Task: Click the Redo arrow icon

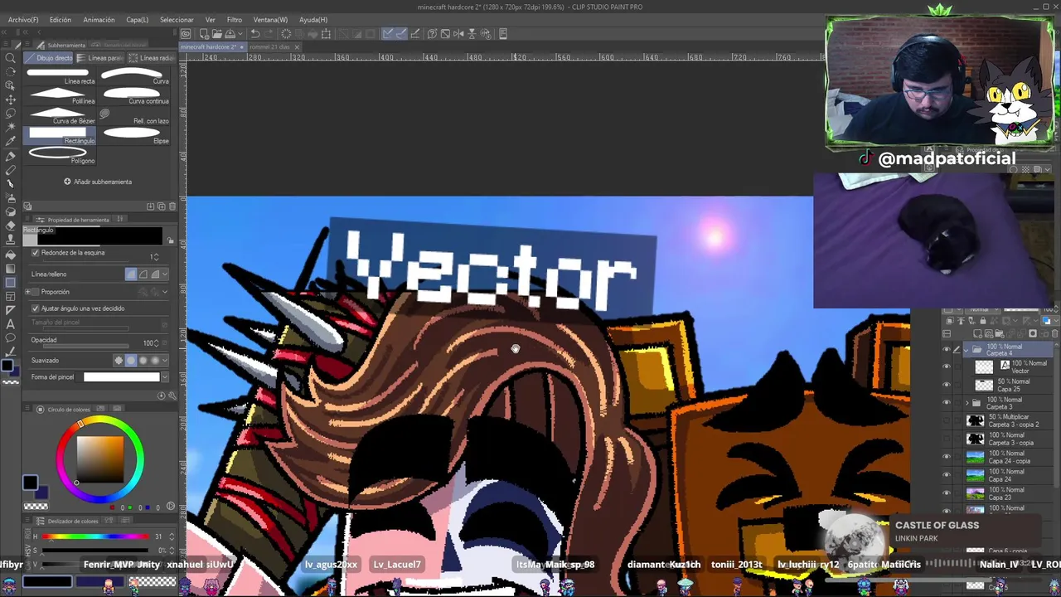Action: [269, 34]
